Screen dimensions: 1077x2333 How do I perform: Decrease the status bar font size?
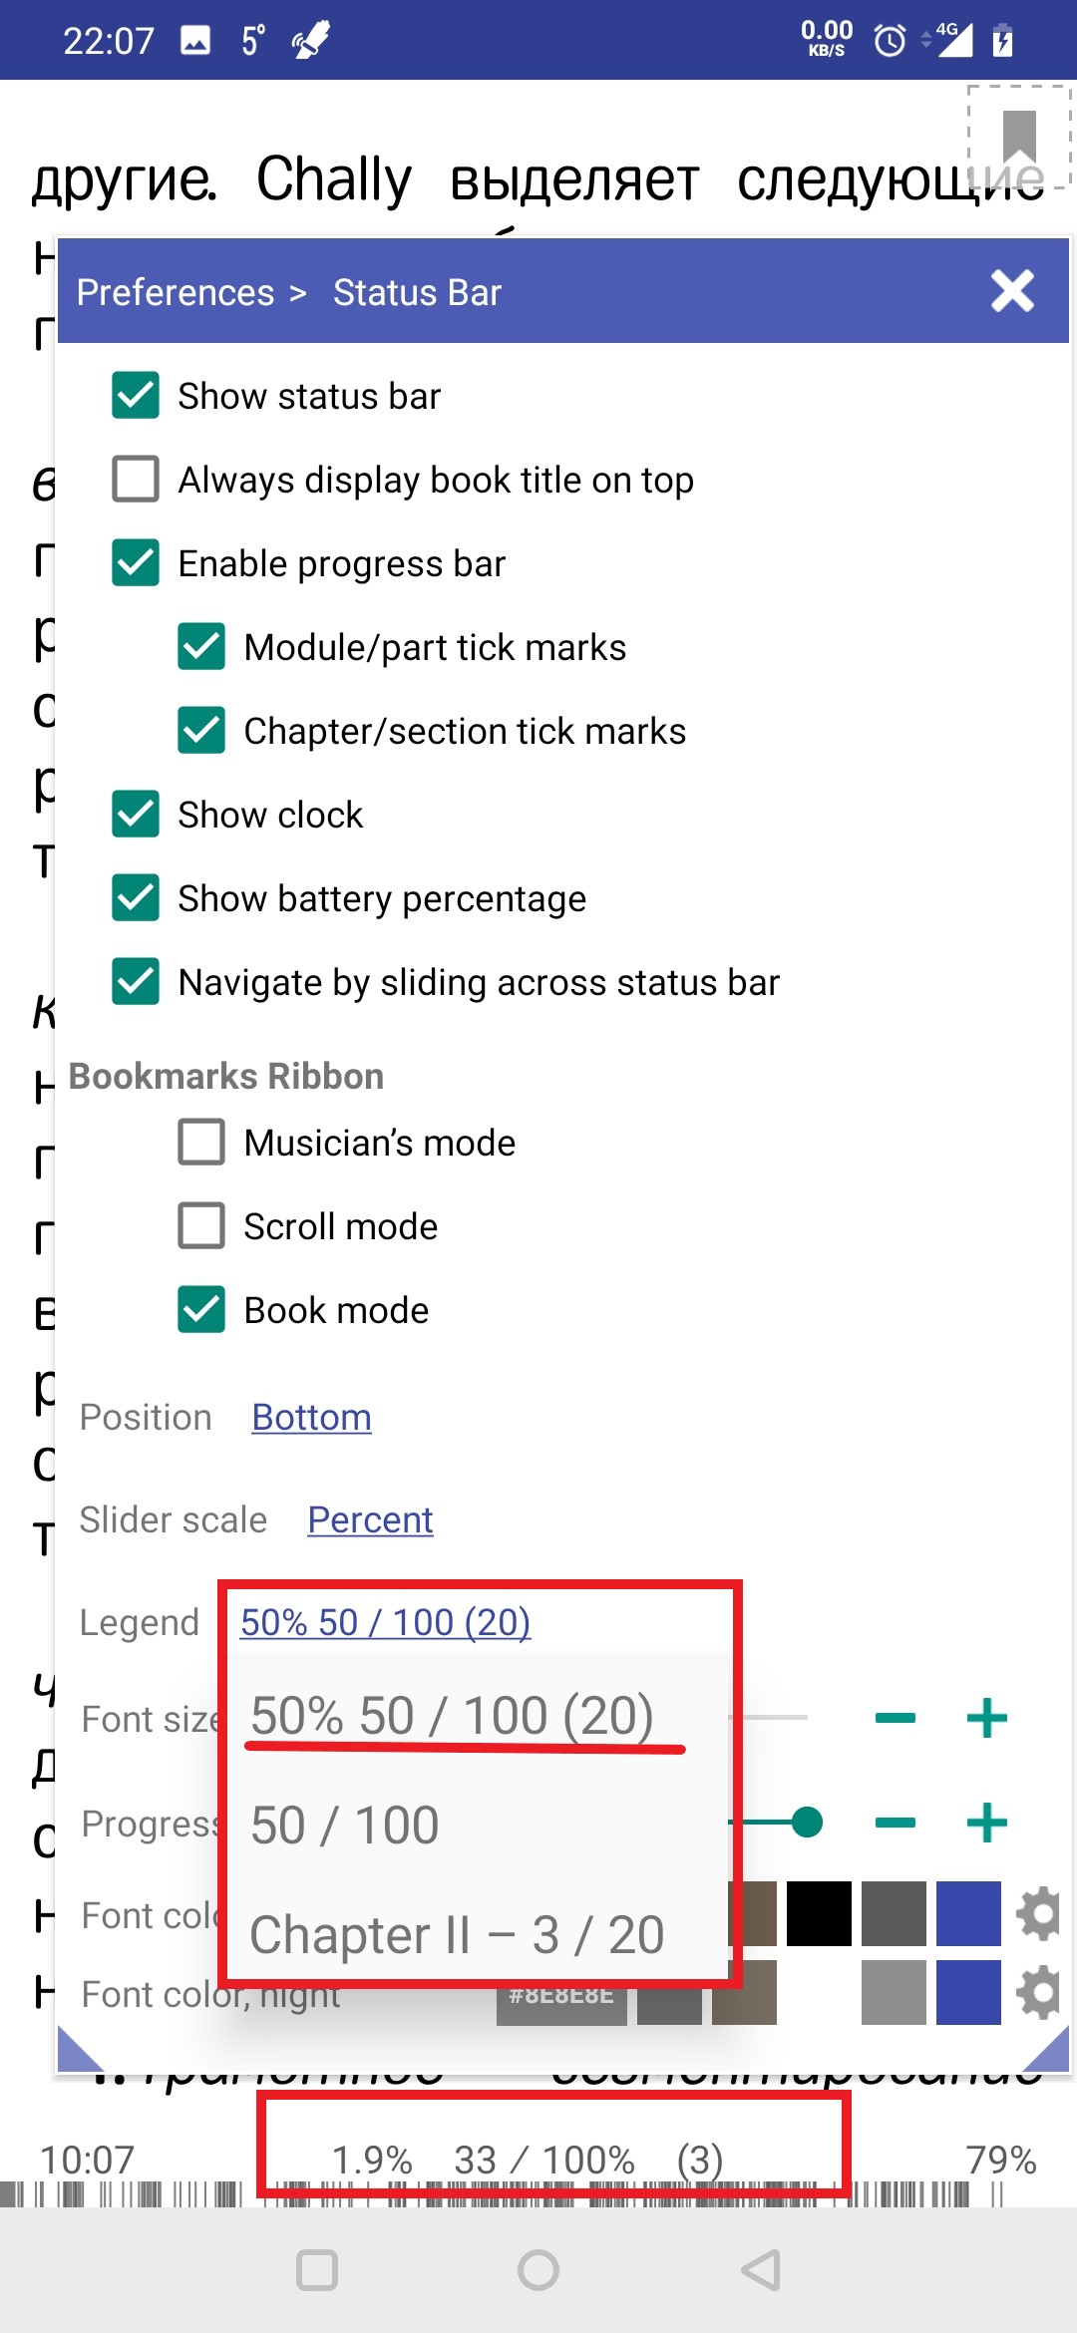click(895, 1718)
